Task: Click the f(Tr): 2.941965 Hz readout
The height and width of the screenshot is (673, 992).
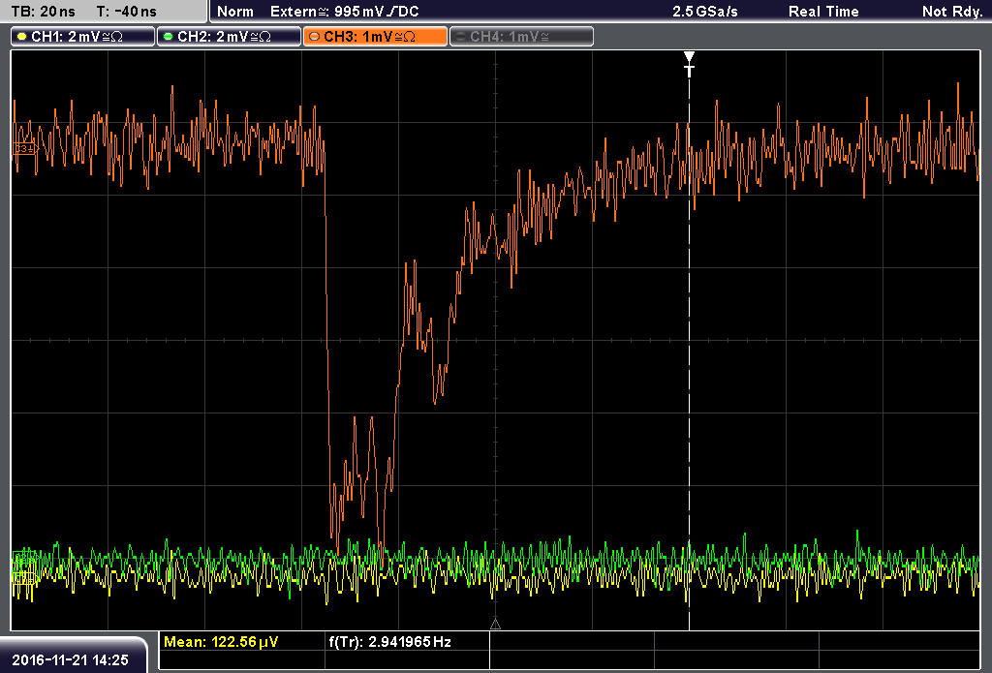Action: (389, 642)
